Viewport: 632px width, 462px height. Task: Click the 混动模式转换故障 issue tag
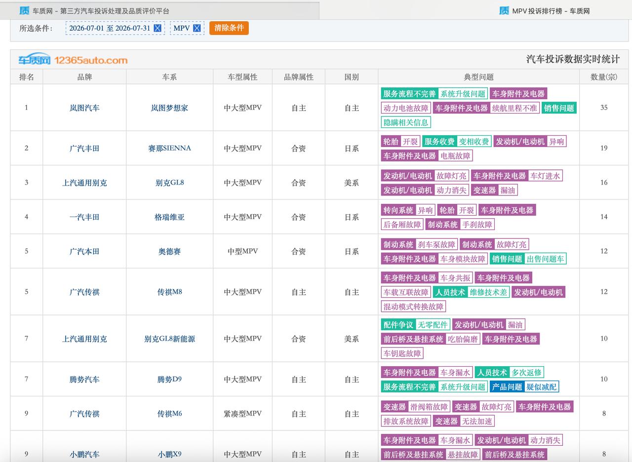click(414, 307)
